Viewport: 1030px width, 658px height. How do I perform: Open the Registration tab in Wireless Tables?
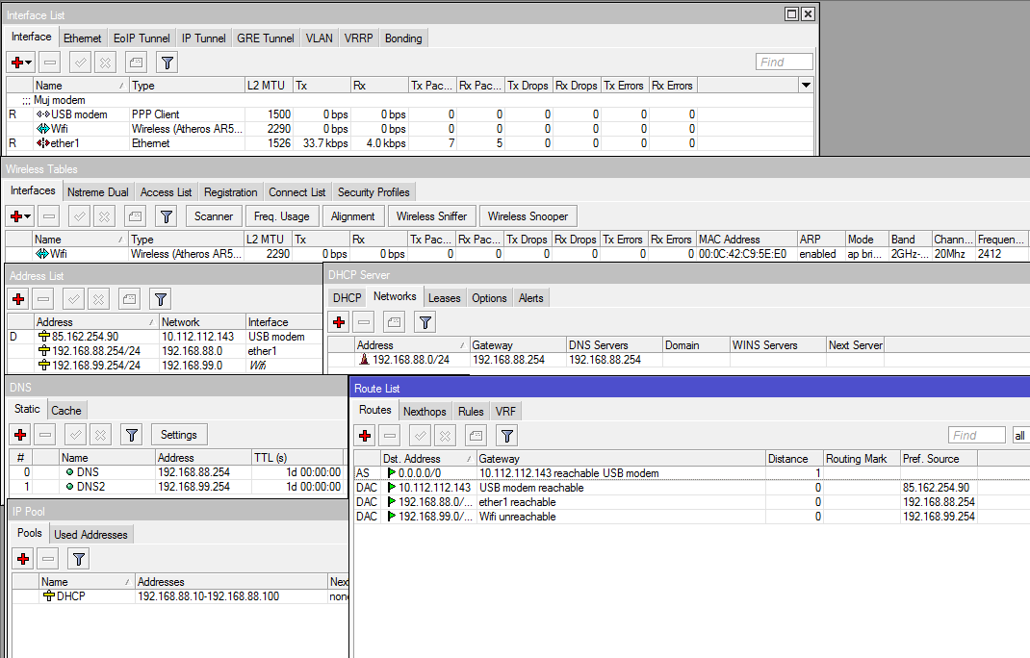tap(231, 191)
